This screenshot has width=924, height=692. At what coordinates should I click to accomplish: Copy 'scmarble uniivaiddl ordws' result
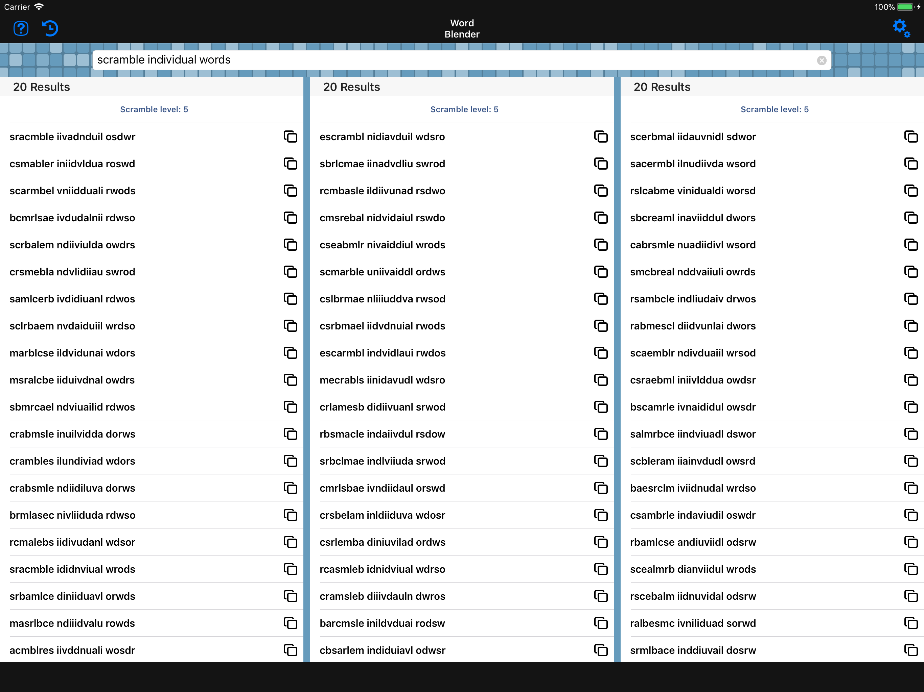600,272
